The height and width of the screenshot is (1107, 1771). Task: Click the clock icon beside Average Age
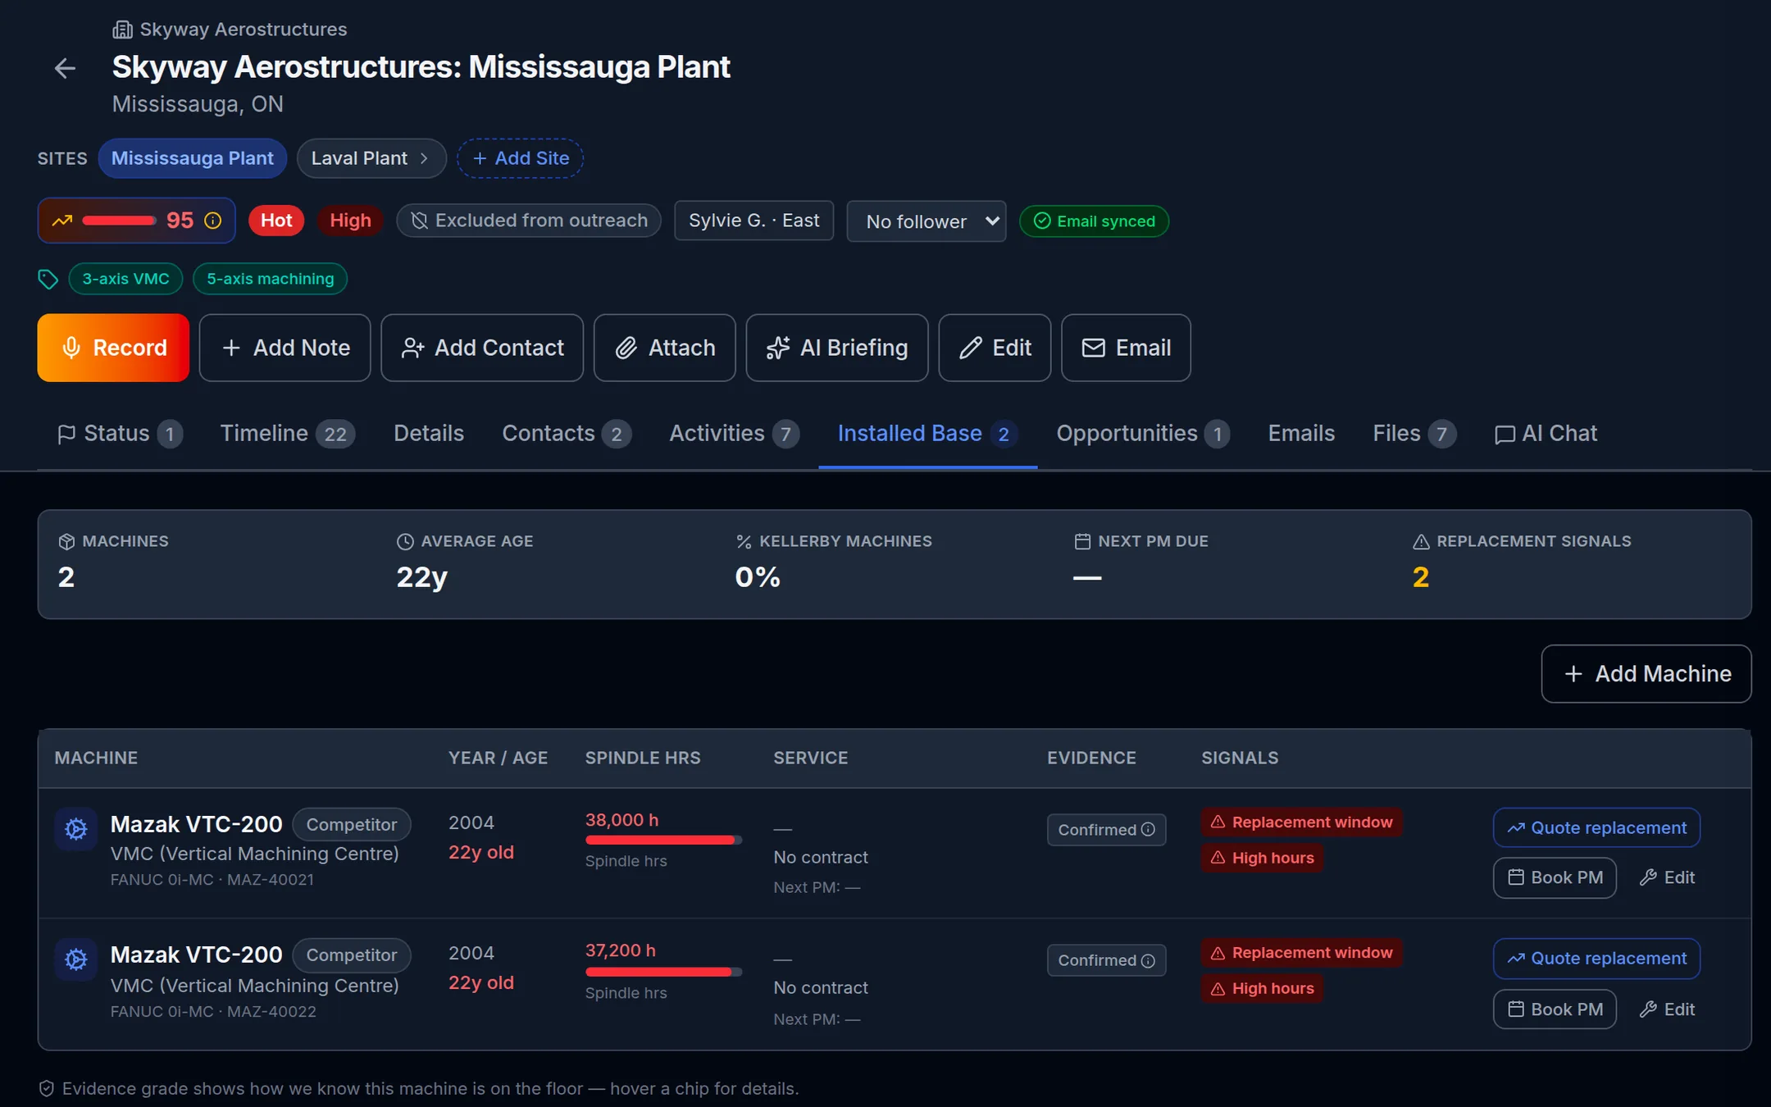[405, 542]
